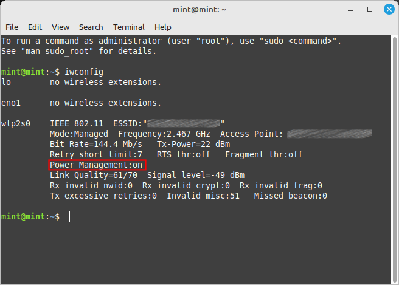Click the blurred ESSID value
Screen dimensions: 399x285
pyautogui.click(x=184, y=123)
